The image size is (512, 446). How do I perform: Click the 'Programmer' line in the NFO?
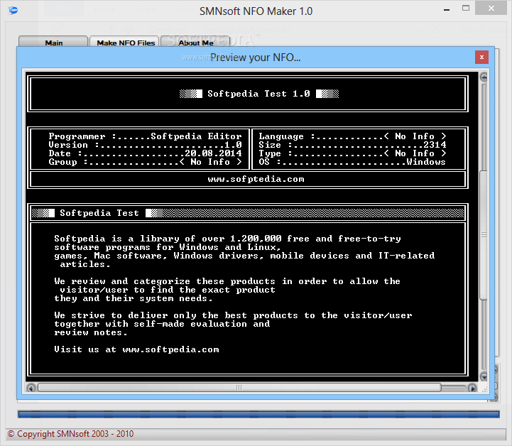pyautogui.click(x=145, y=136)
